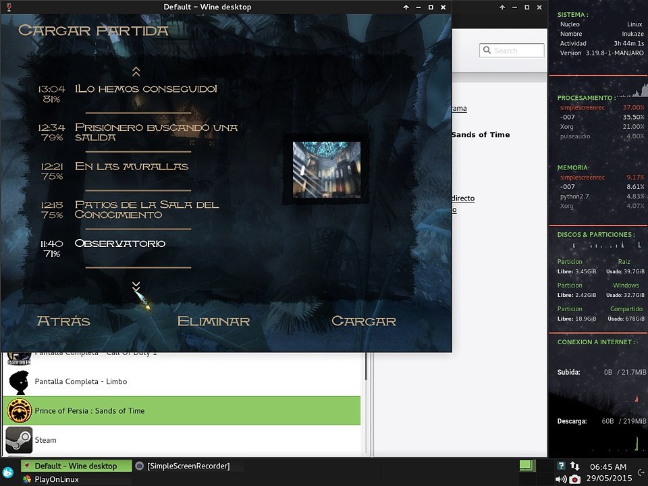Switch to "Default - Wine desktop" taskbar item

pos(76,466)
